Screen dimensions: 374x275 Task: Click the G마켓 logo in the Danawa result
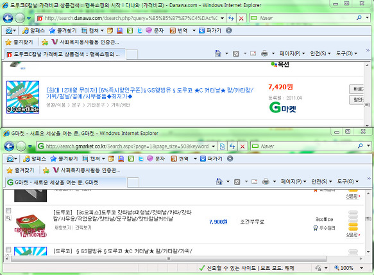point(282,107)
